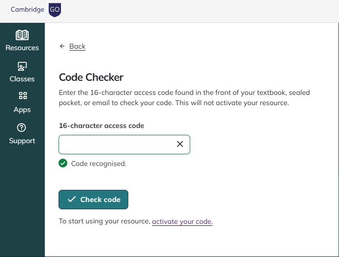This screenshot has height=257, width=339.
Task: Click the Cambridge wordmark in the header
Action: click(27, 10)
